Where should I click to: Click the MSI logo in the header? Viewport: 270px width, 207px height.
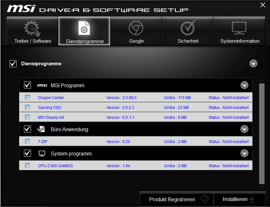[x=21, y=9]
